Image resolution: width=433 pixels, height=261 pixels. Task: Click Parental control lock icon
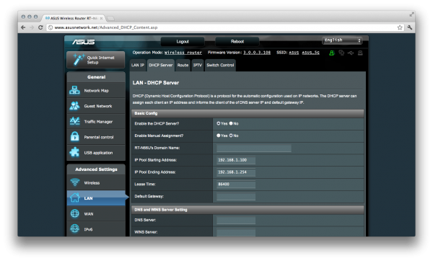tap(74, 136)
